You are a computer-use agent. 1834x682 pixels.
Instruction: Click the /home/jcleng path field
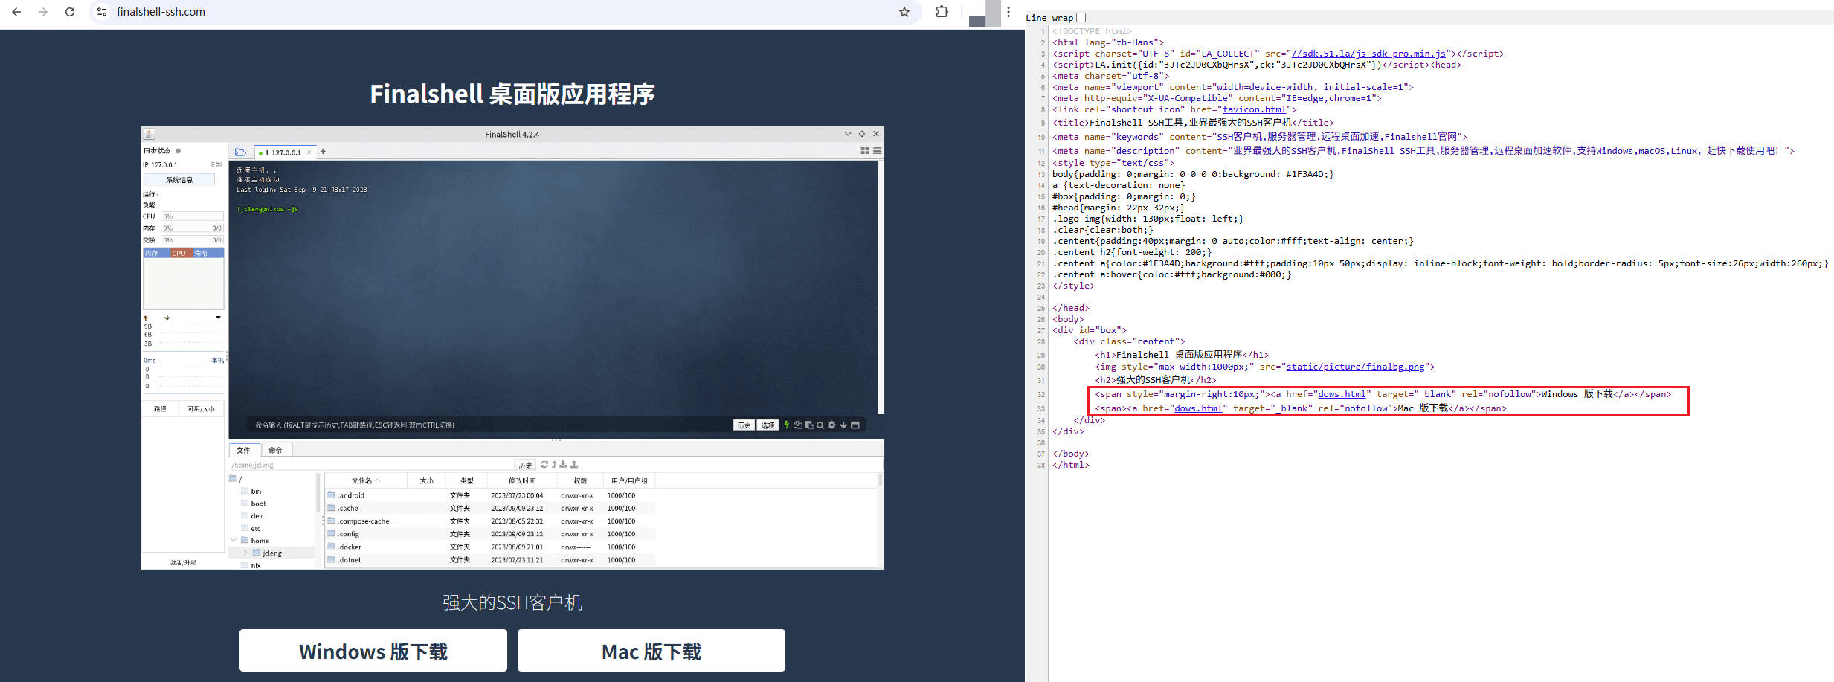372,465
